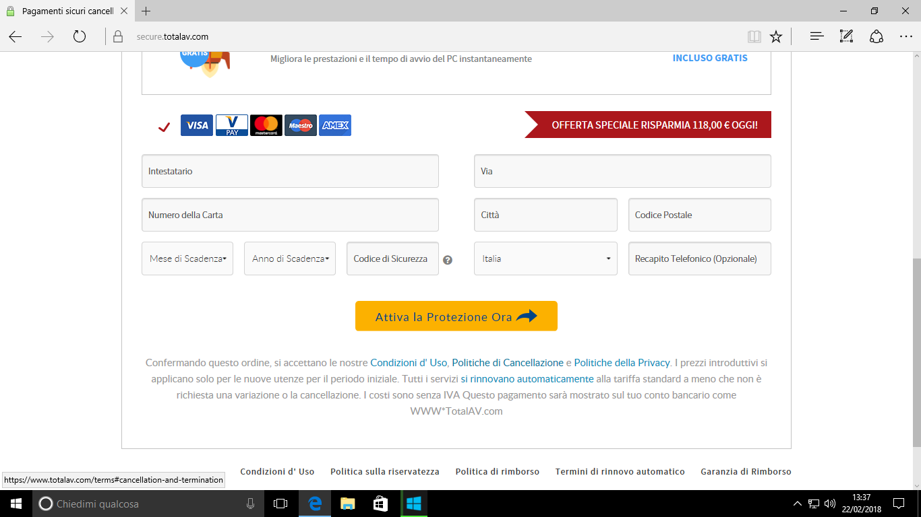Click the Visa card icon

click(x=196, y=125)
